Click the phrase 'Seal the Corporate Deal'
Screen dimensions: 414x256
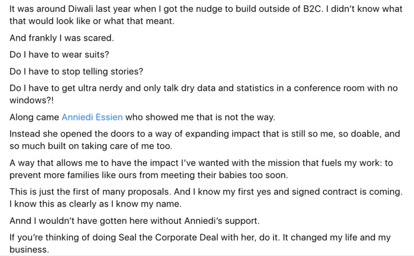coord(168,237)
